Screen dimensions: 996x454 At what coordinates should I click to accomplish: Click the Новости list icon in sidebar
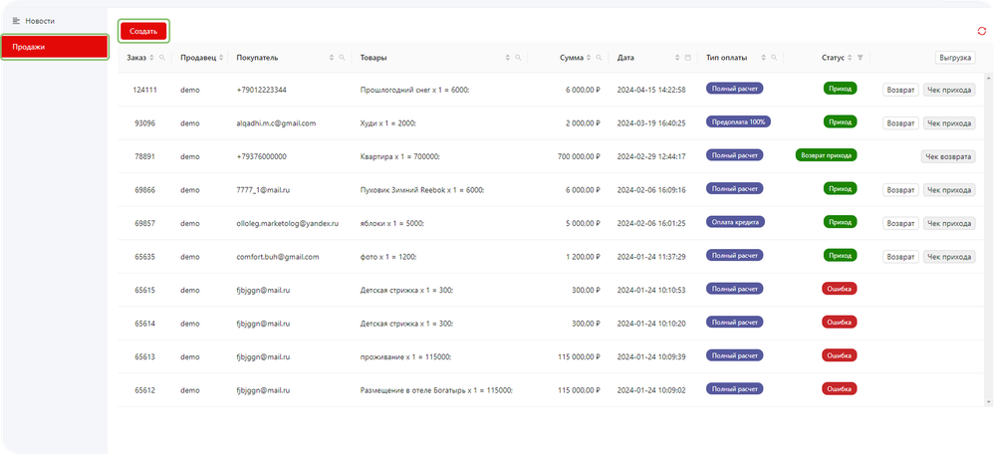pyautogui.click(x=17, y=21)
